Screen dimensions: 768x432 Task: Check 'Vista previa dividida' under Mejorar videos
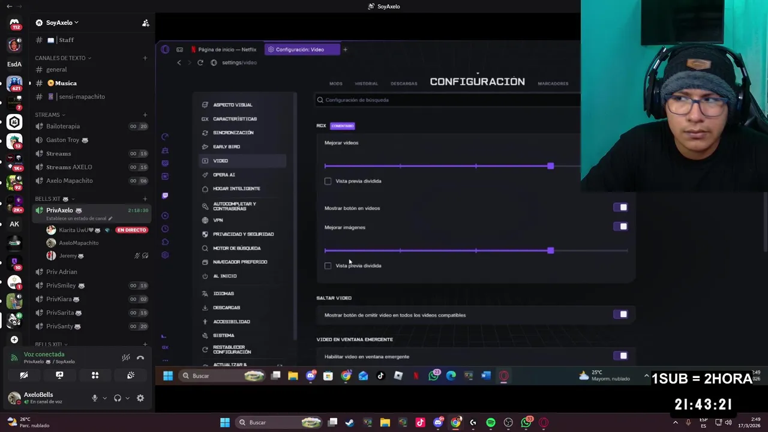(328, 181)
